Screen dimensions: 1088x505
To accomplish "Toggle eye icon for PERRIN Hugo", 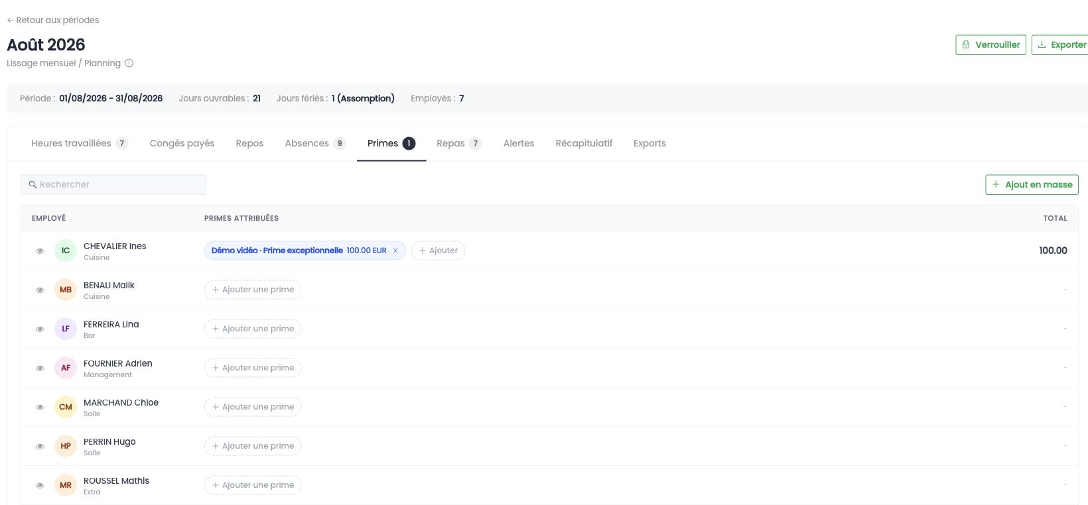I will click(x=40, y=447).
